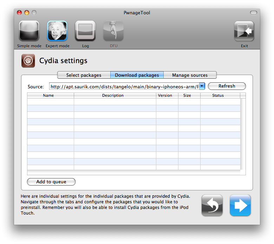
Task: Open the Manage sources tab
Action: 190,75
